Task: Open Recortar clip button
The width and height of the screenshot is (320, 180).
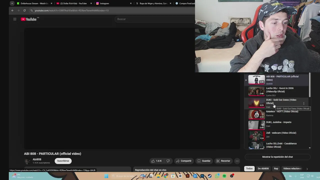Action: (223, 161)
